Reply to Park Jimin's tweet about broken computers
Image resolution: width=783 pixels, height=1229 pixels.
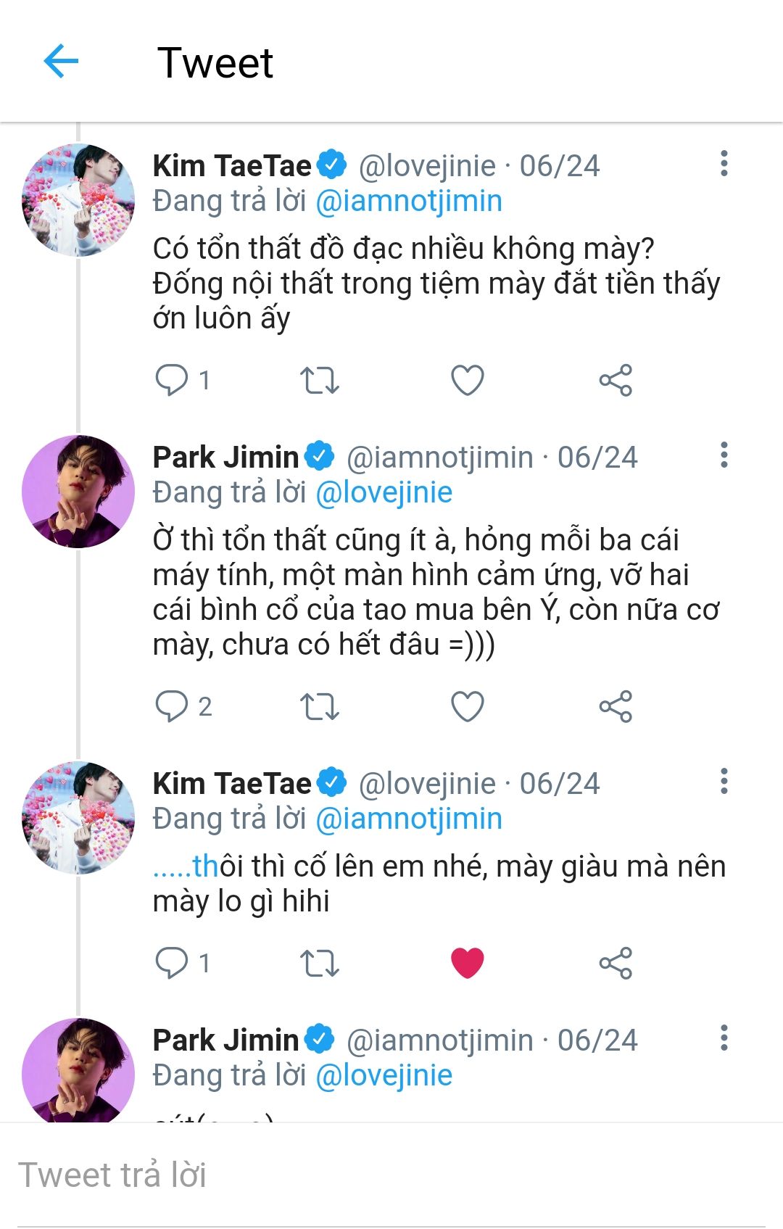click(172, 706)
